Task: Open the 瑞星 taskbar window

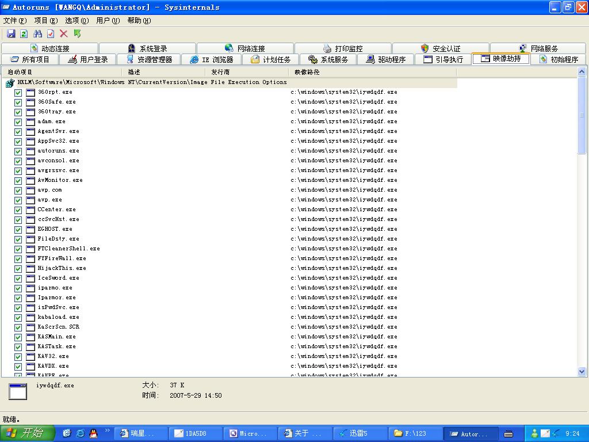Action: click(x=140, y=434)
